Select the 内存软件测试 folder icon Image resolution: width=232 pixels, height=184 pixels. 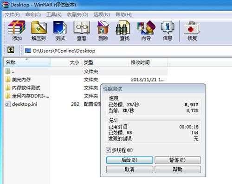click(x=8, y=88)
